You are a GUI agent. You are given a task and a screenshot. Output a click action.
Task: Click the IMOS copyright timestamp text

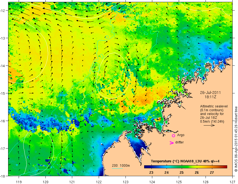pos(236,139)
